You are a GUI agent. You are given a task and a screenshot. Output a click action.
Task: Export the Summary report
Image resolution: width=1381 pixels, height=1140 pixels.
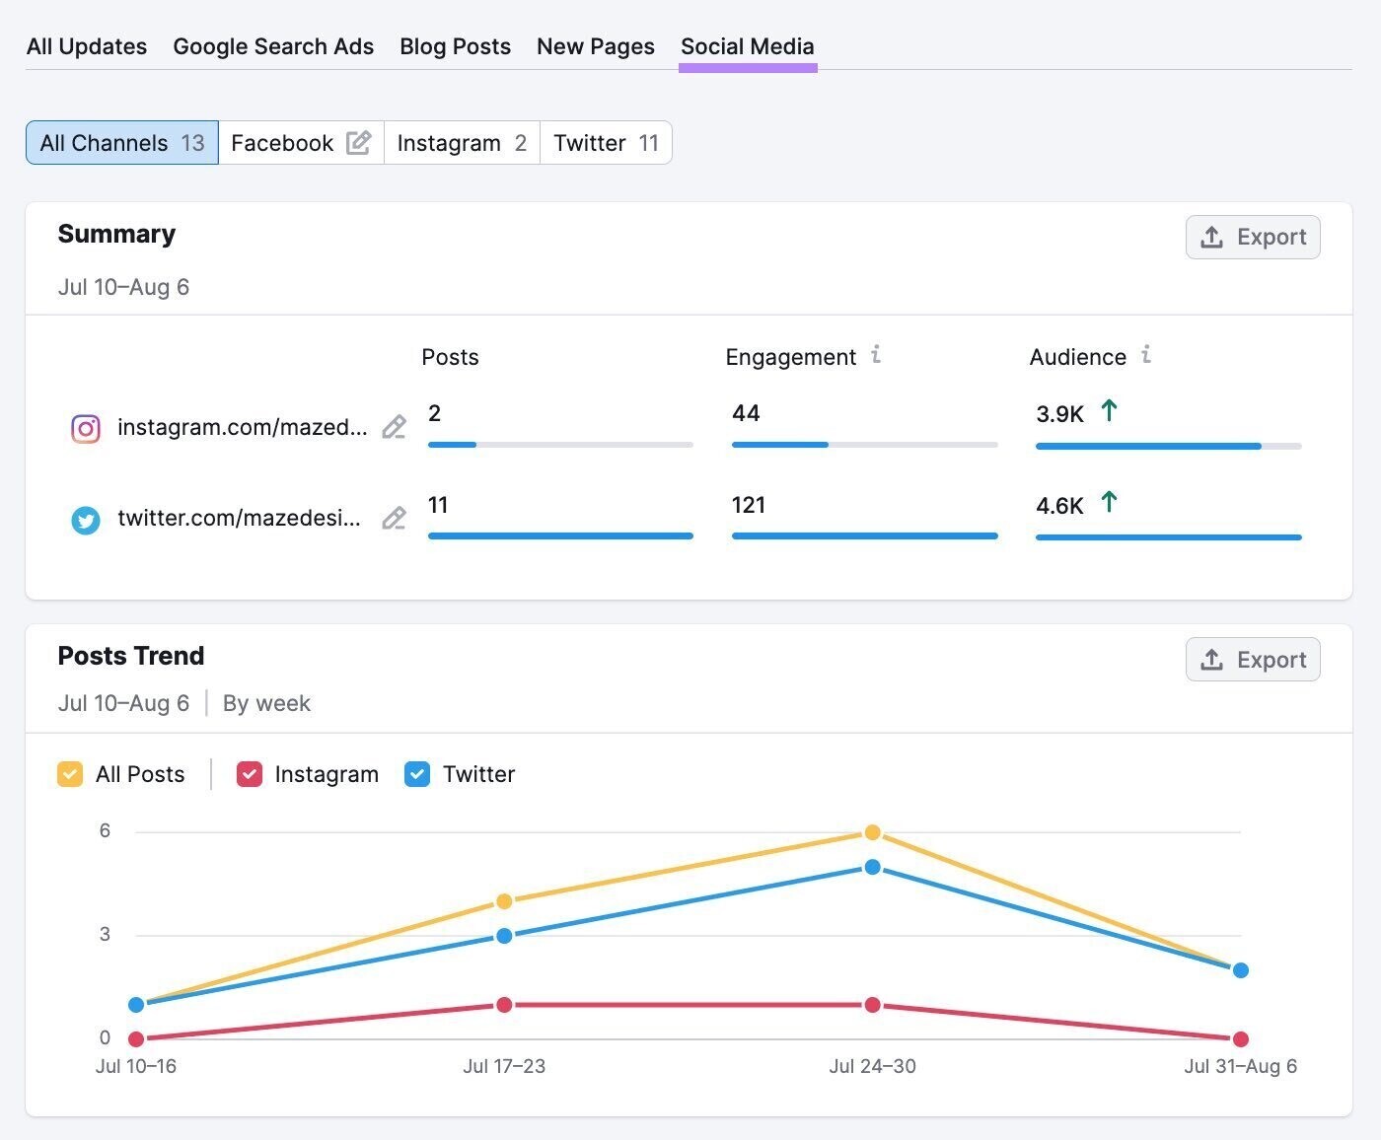1252,238
